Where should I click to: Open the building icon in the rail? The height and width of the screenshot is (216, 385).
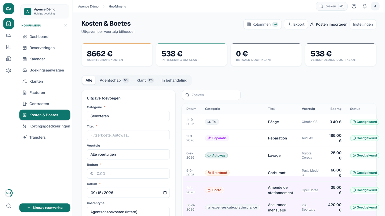tap(9, 59)
